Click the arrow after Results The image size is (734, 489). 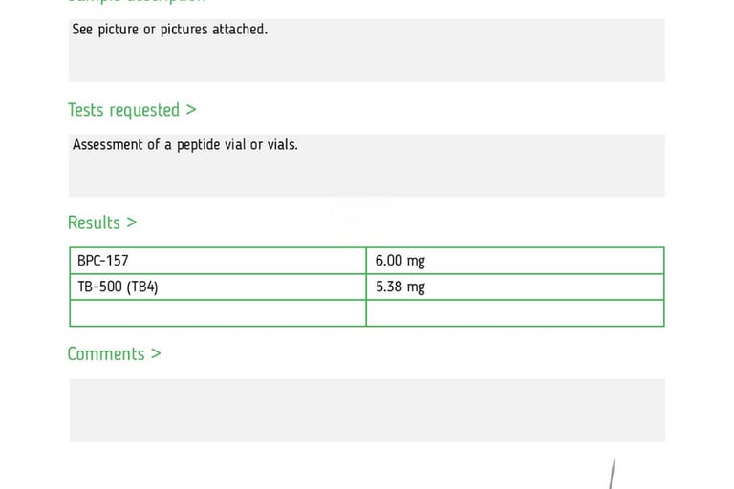pos(132,223)
